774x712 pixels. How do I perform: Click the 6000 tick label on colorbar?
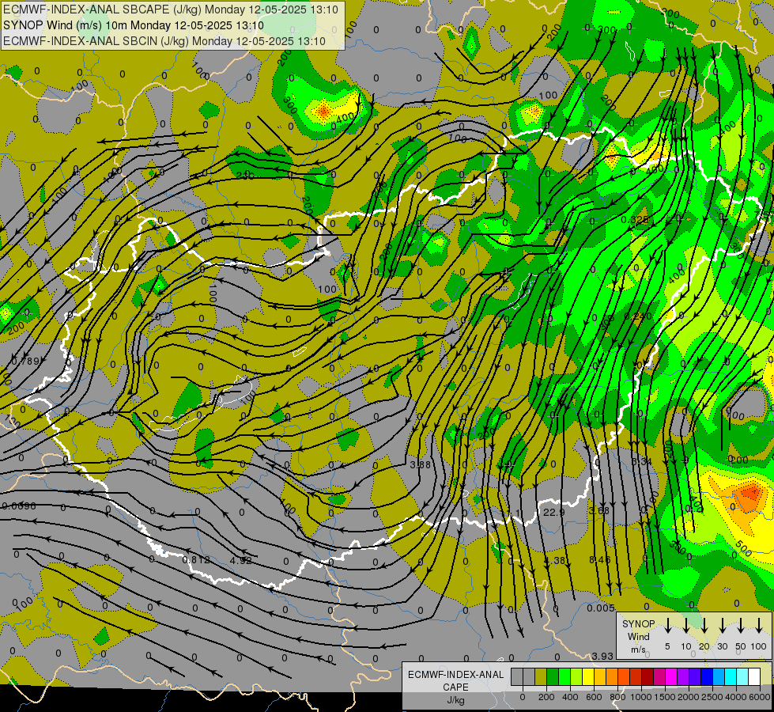click(x=760, y=697)
